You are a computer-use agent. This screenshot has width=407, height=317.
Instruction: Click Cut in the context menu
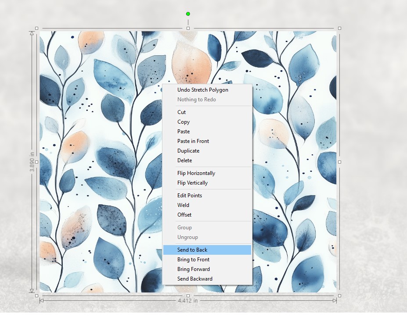pos(181,112)
